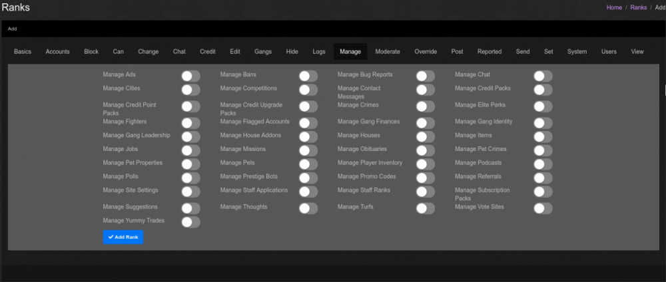
Task: Switch to the View tab
Action: pyautogui.click(x=637, y=52)
